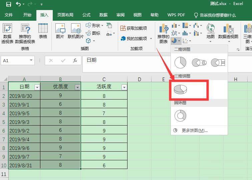Click 更多饼图 (More Pie Charts) link
Screen dimensions: 252x180
(194, 131)
